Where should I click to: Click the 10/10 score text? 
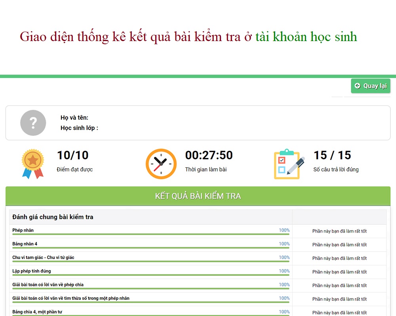73,155
